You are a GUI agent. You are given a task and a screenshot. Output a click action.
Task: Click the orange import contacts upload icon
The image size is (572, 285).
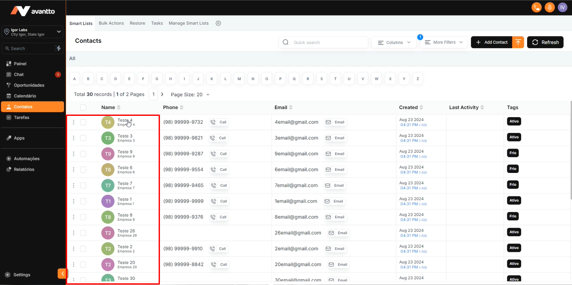[518, 42]
